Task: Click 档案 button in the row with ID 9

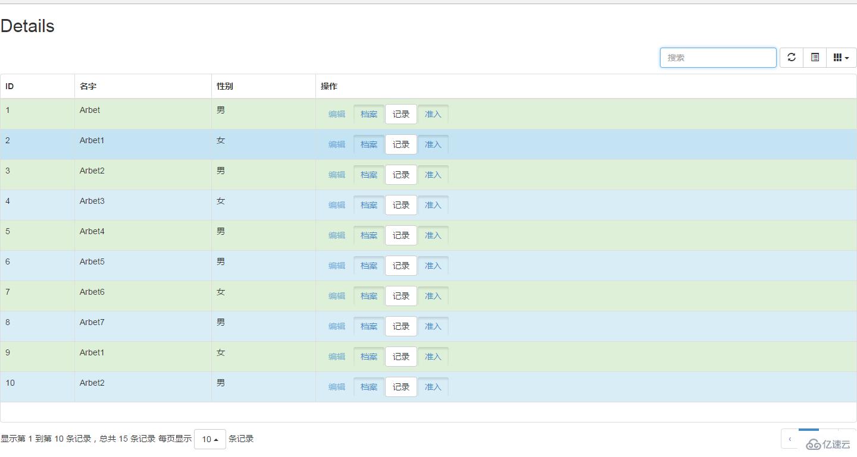Action: 369,357
